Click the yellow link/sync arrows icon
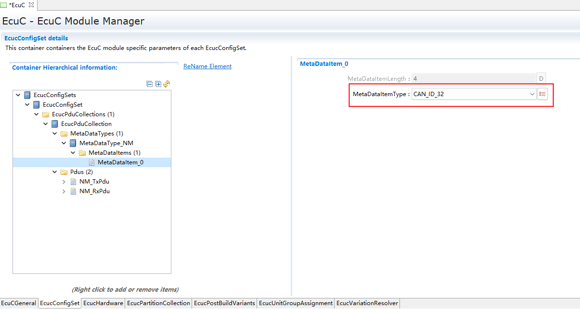580x309 pixels. 167,84
